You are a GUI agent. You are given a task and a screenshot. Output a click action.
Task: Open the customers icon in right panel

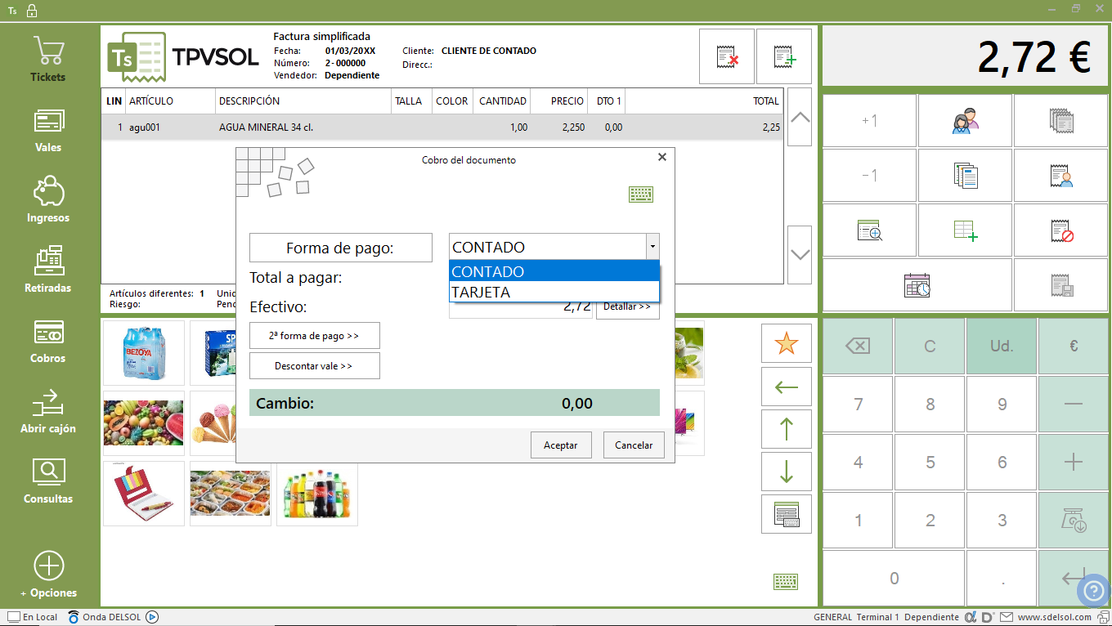[966, 121]
